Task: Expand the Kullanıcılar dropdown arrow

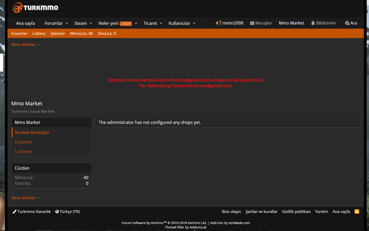Action: pyautogui.click(x=194, y=23)
